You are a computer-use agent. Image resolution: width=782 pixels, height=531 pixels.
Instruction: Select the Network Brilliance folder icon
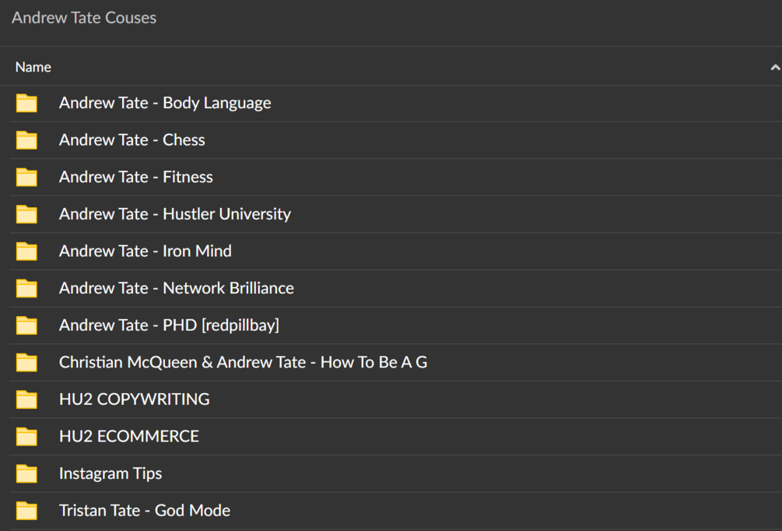click(27, 288)
